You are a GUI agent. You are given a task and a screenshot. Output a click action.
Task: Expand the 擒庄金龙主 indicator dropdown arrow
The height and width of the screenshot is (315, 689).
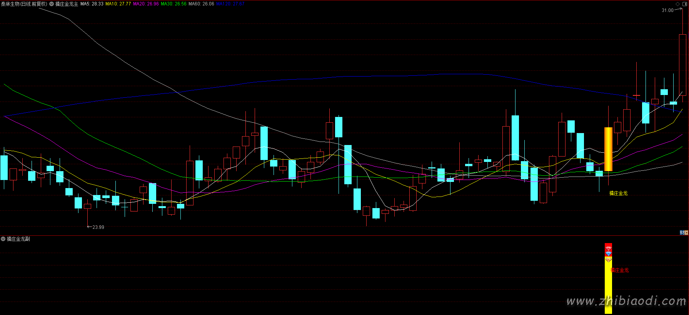[x=52, y=4]
